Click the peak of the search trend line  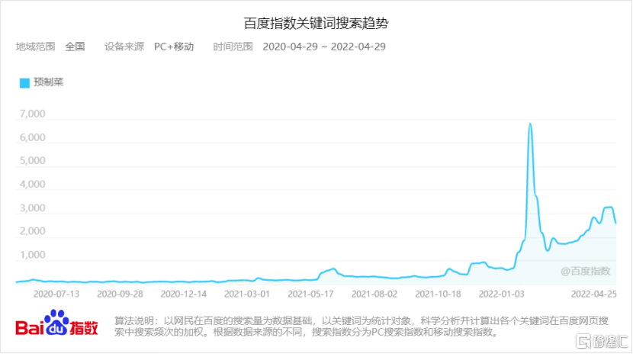[x=530, y=124]
